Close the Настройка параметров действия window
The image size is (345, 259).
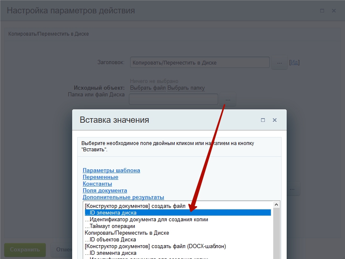click(x=334, y=11)
